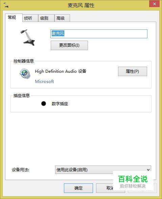Click the 数字插座 label
Viewport: 162px width, 199px height.
60,104
